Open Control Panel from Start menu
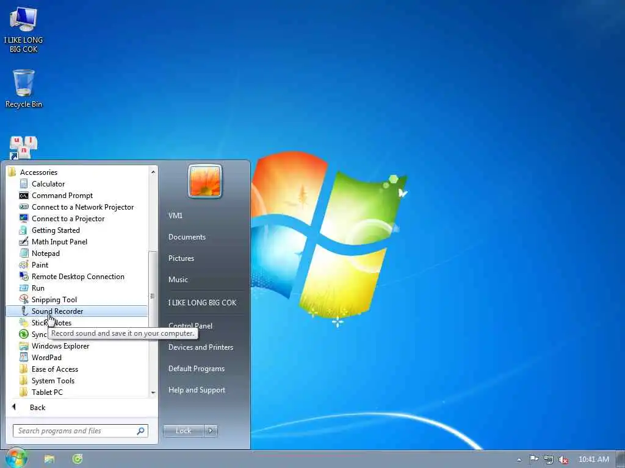 190,326
